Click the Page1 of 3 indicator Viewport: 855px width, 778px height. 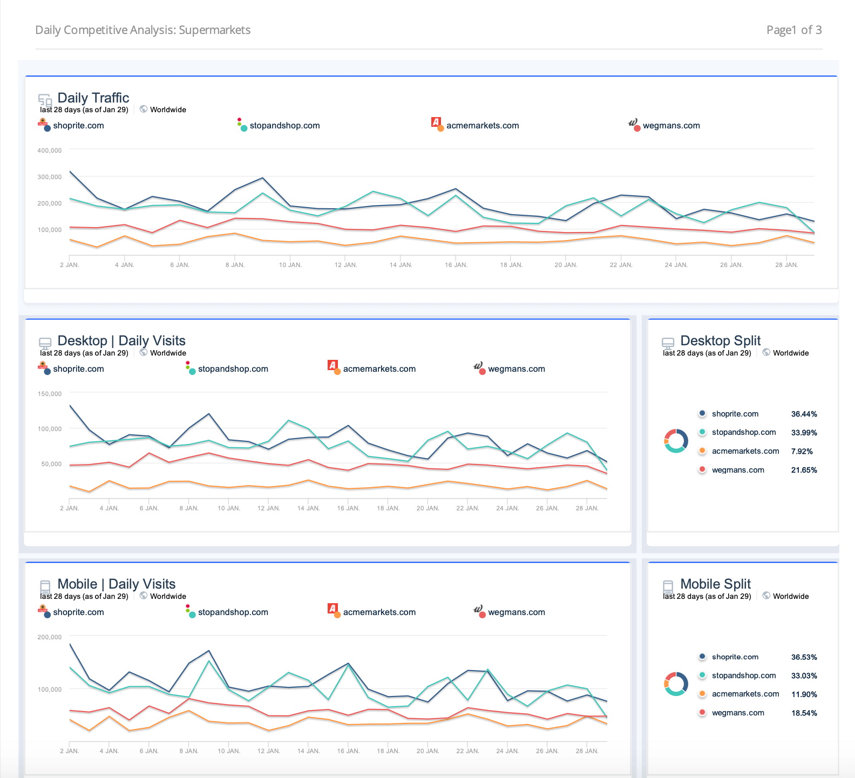coord(794,30)
